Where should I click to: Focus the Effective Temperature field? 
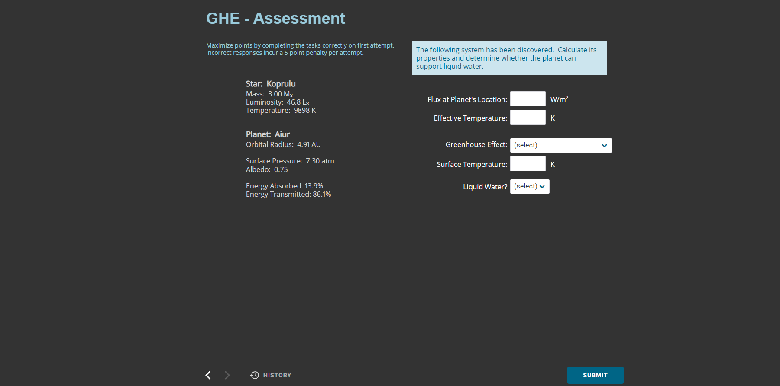[528, 118]
